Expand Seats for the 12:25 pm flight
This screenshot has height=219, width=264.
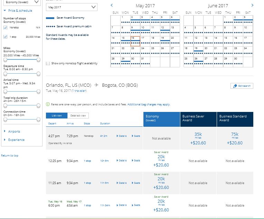(136, 160)
